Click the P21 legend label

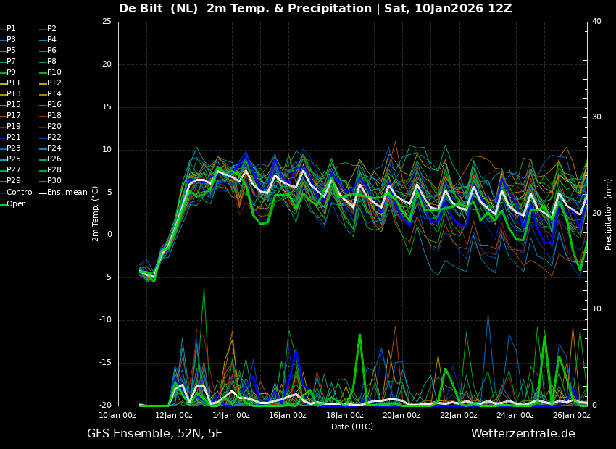tap(13, 138)
